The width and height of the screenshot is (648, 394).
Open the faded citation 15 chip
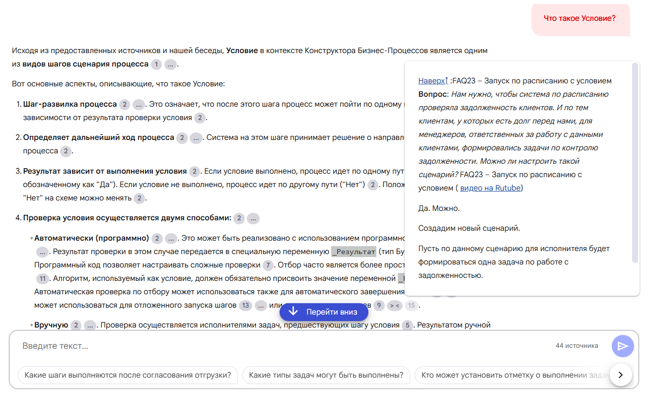[x=411, y=306]
